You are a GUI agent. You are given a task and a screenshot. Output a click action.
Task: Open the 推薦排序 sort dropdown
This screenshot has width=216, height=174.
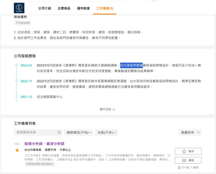point(190,133)
